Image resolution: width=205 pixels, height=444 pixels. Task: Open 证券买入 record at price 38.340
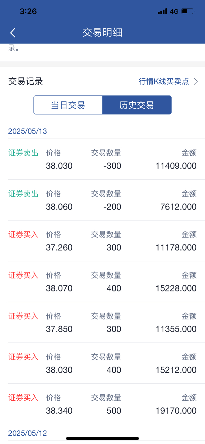[x=102, y=404]
